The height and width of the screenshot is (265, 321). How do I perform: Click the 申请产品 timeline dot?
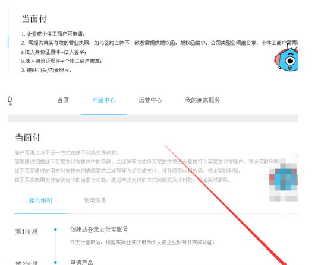55,263
